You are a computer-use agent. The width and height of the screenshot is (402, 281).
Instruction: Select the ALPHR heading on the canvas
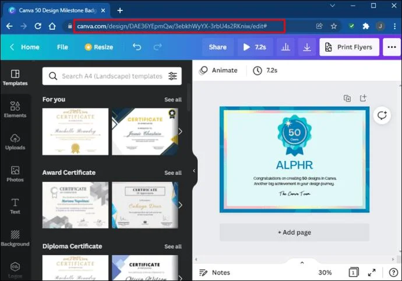pos(294,165)
